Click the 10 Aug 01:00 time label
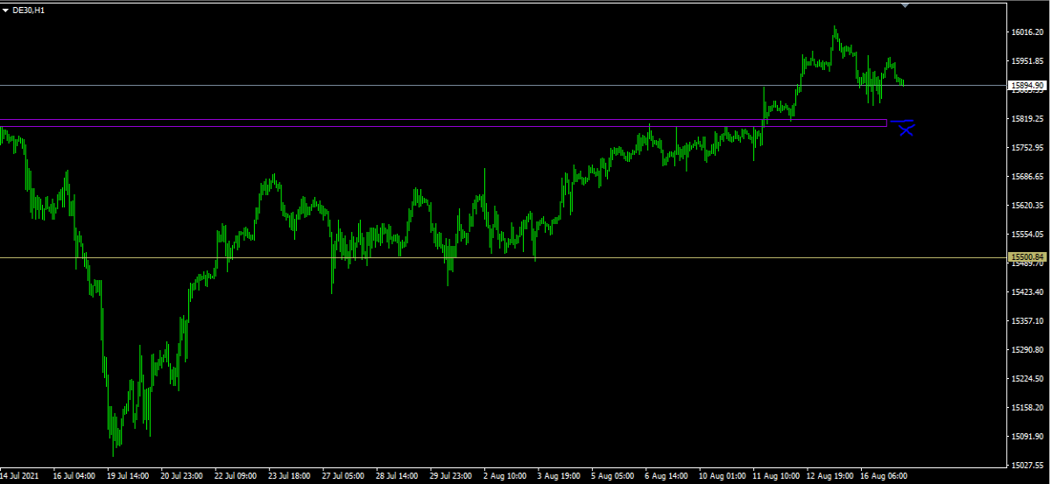 [723, 477]
